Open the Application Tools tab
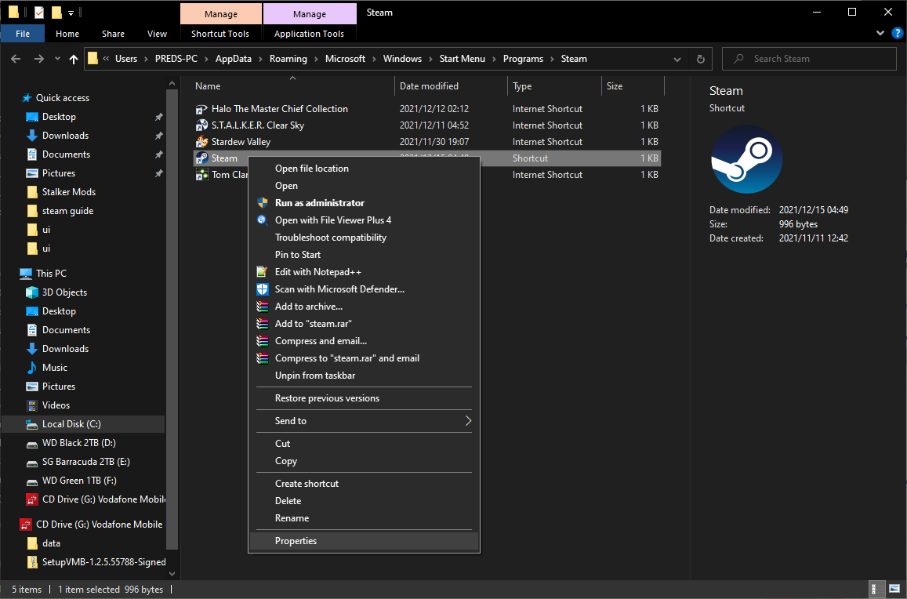This screenshot has width=907, height=599. tap(310, 34)
